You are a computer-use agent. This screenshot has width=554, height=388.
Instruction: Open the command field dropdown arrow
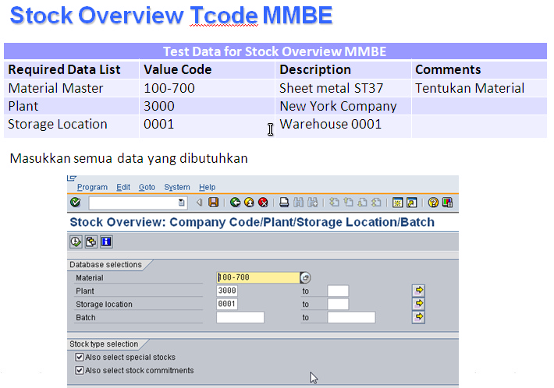tap(182, 203)
